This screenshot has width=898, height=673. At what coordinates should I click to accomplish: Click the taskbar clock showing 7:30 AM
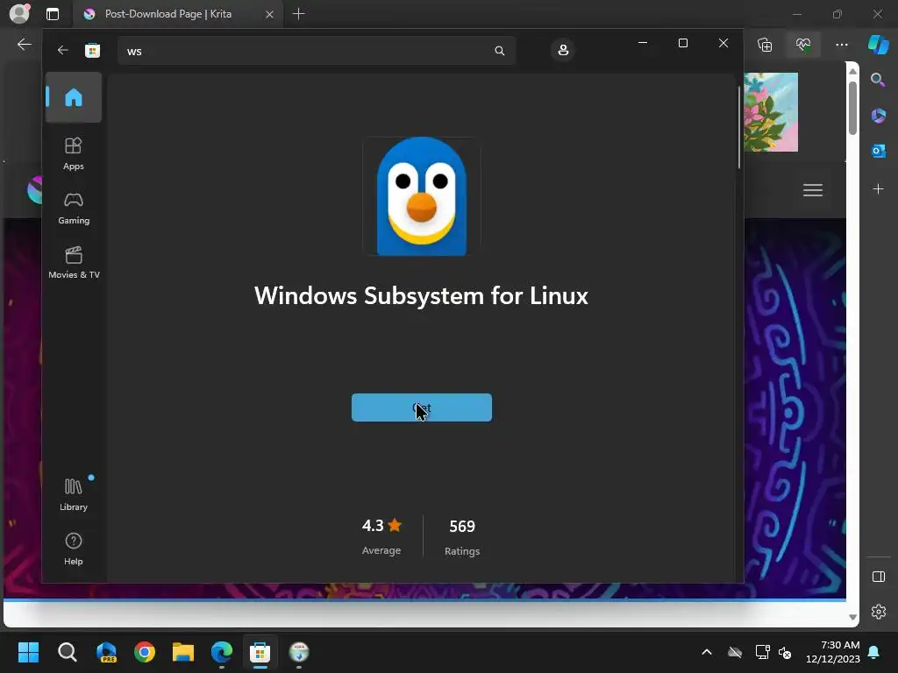point(833,652)
